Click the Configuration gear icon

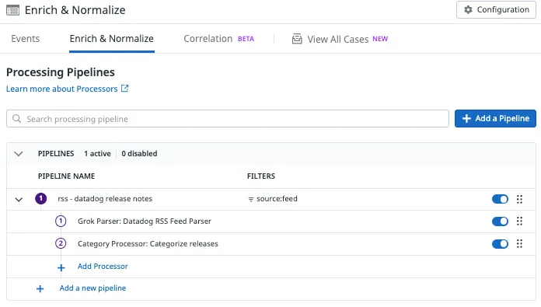pyautogui.click(x=468, y=9)
